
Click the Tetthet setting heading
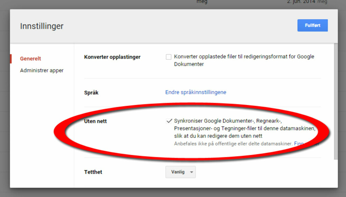tap(93, 172)
